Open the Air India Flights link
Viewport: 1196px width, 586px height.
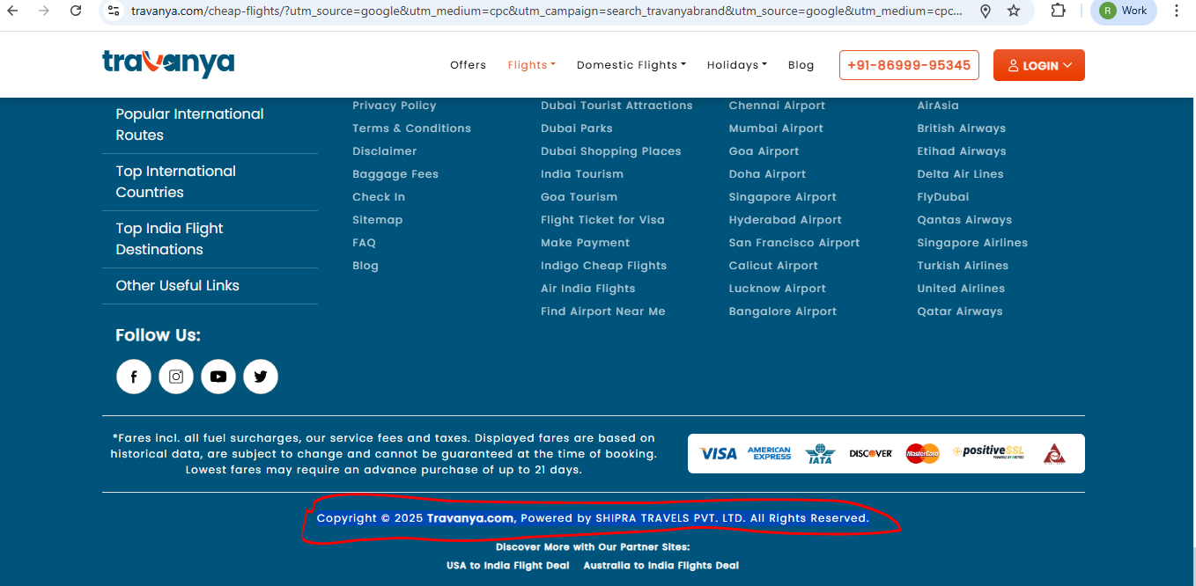pos(587,289)
